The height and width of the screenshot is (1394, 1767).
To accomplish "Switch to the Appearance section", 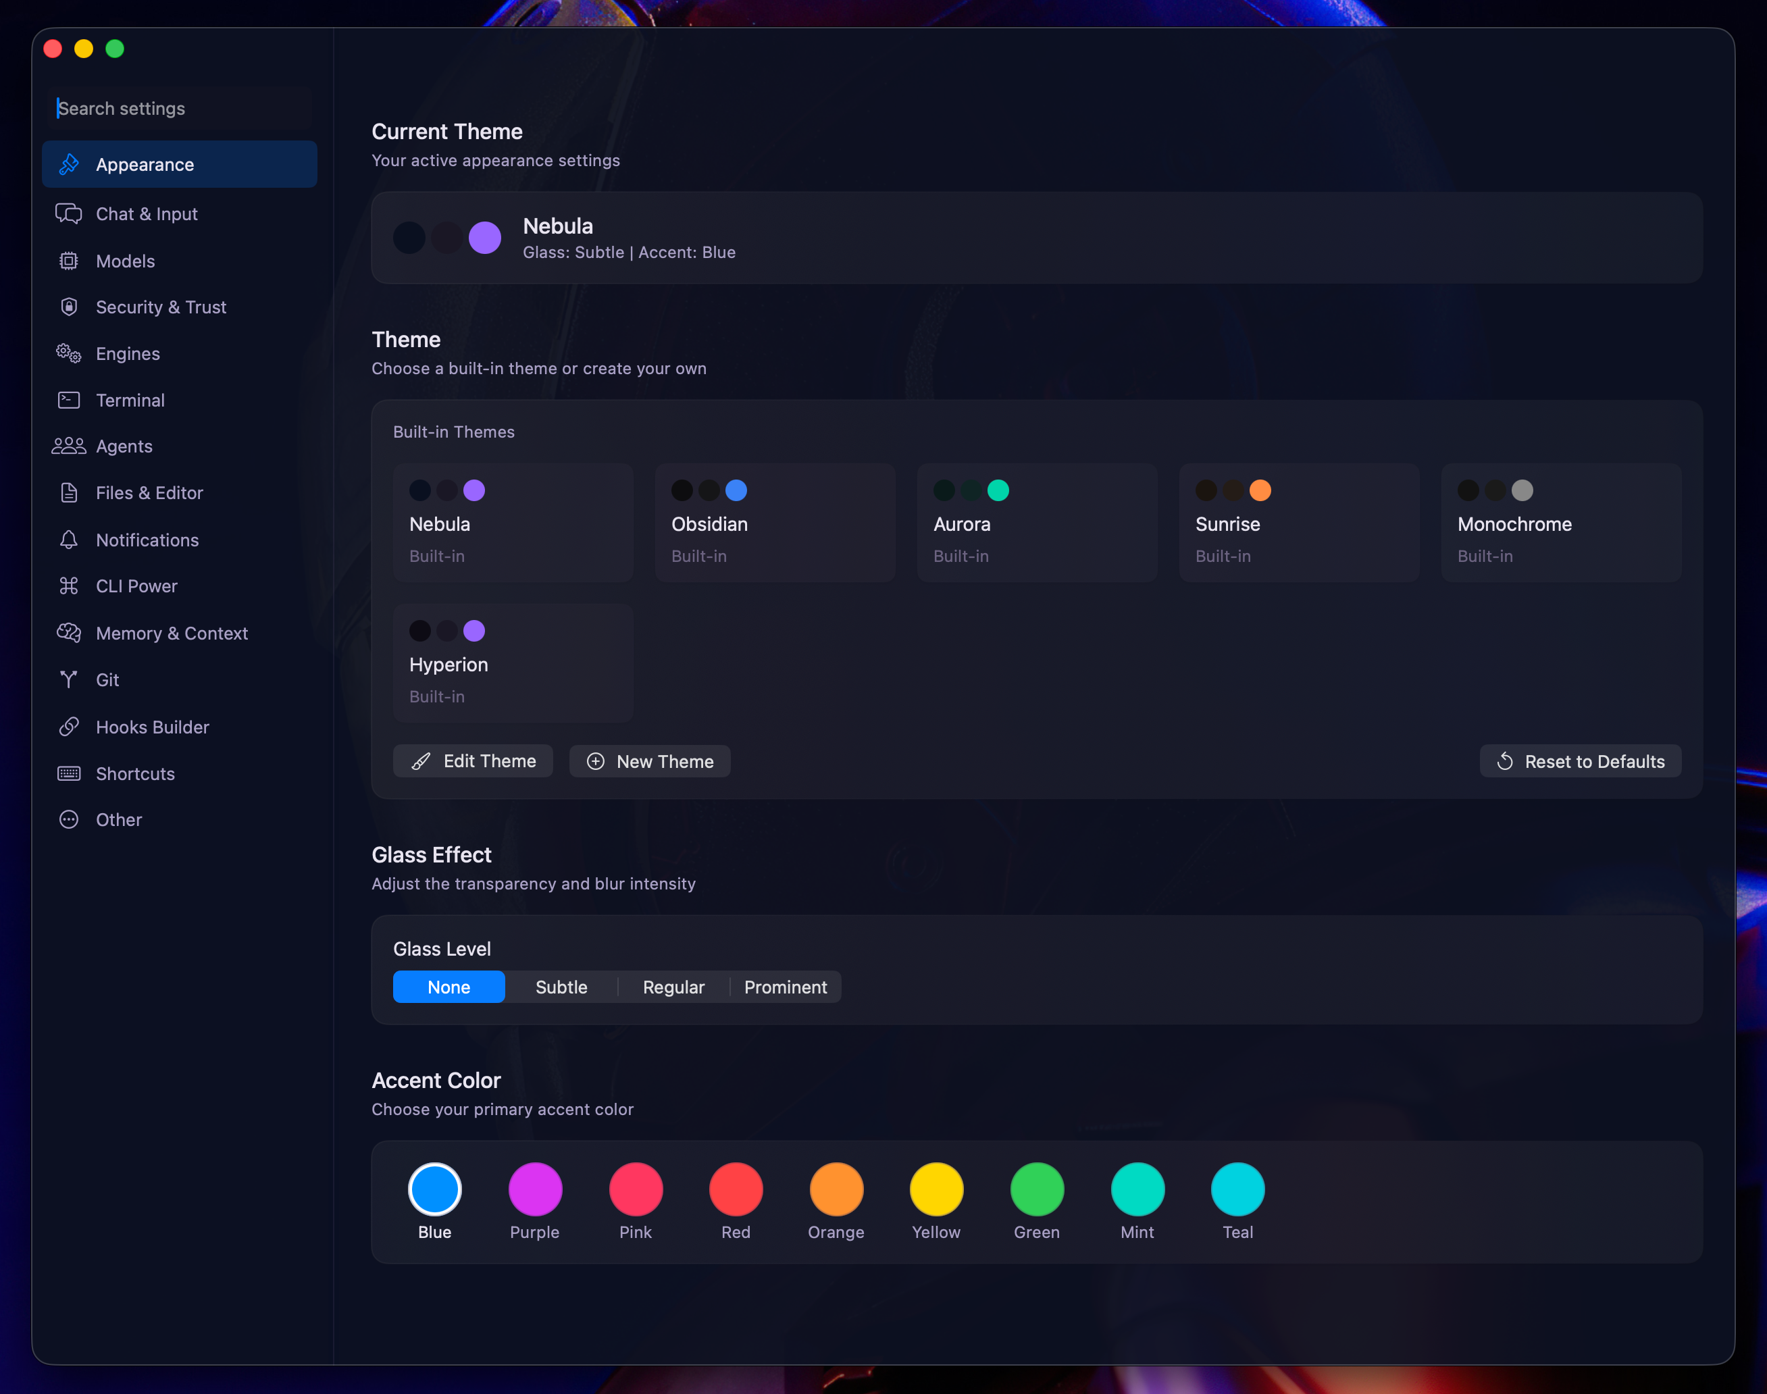I will pos(145,164).
